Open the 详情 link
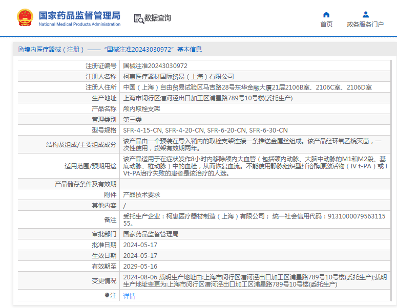The height and width of the screenshot is (308, 397). 130,296
